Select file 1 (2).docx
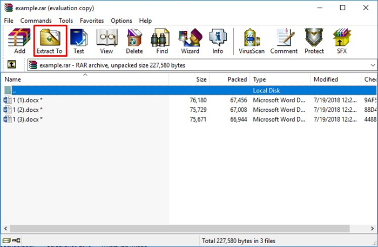 click(x=28, y=110)
